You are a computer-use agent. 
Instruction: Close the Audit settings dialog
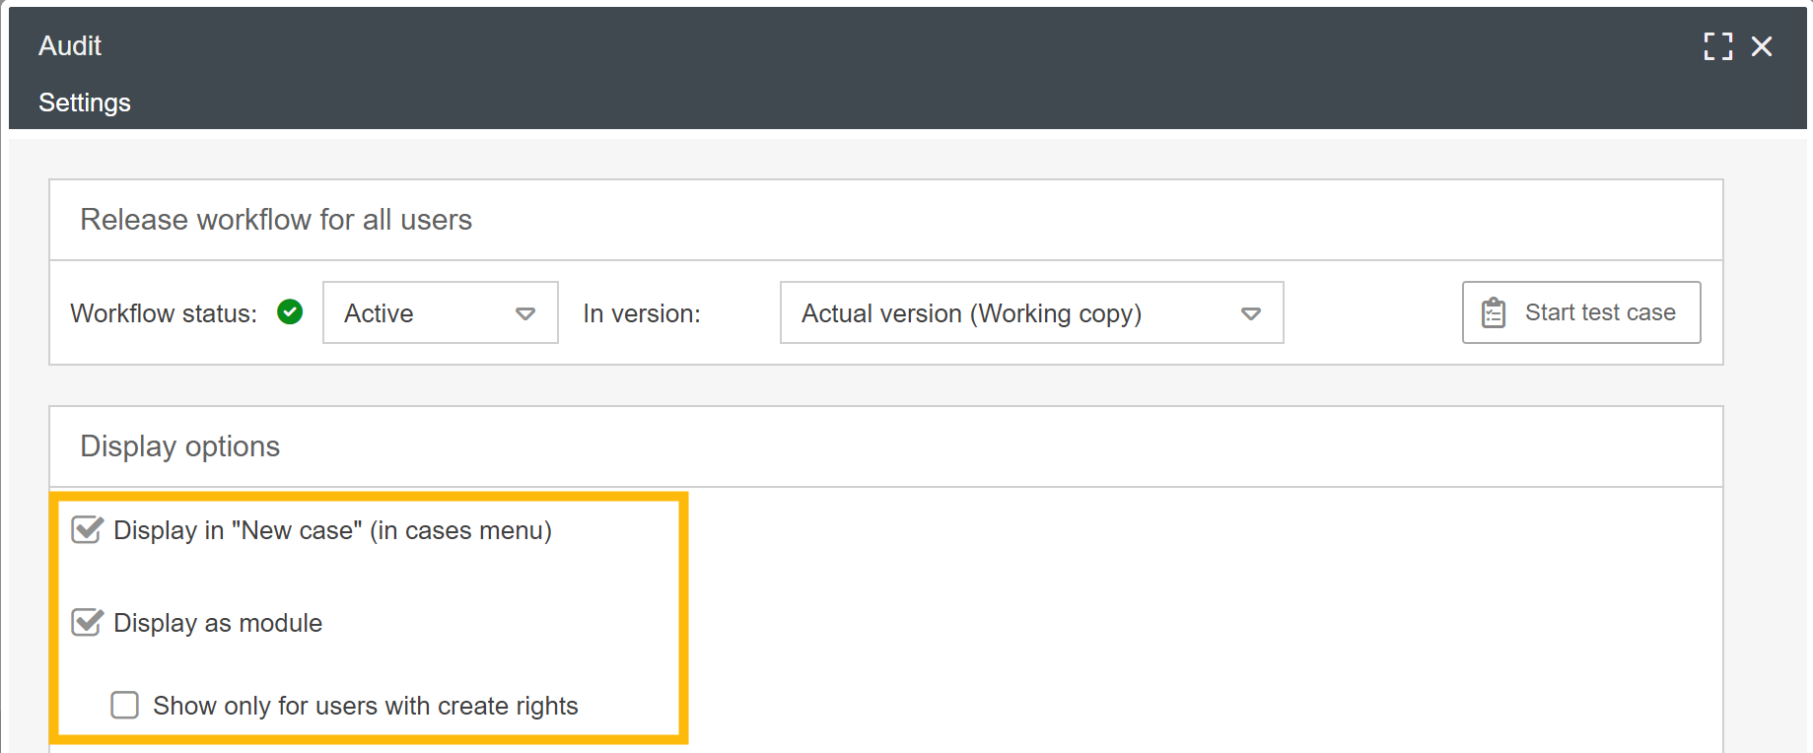coord(1762,46)
